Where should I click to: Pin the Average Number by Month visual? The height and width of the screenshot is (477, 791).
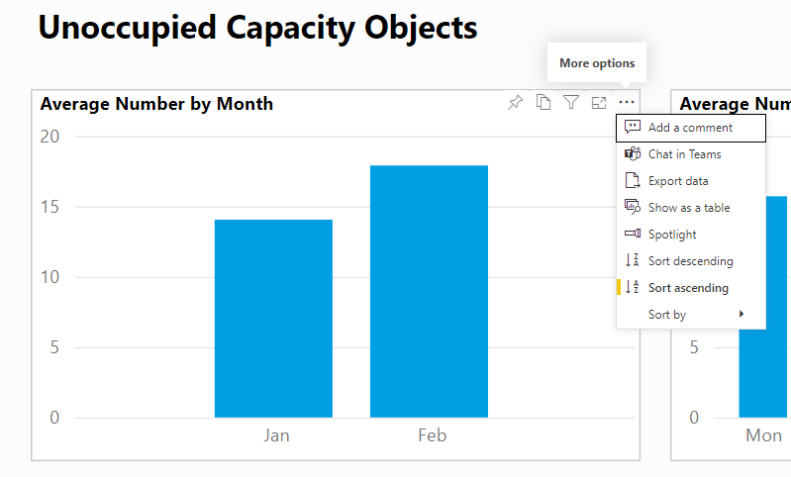click(515, 103)
